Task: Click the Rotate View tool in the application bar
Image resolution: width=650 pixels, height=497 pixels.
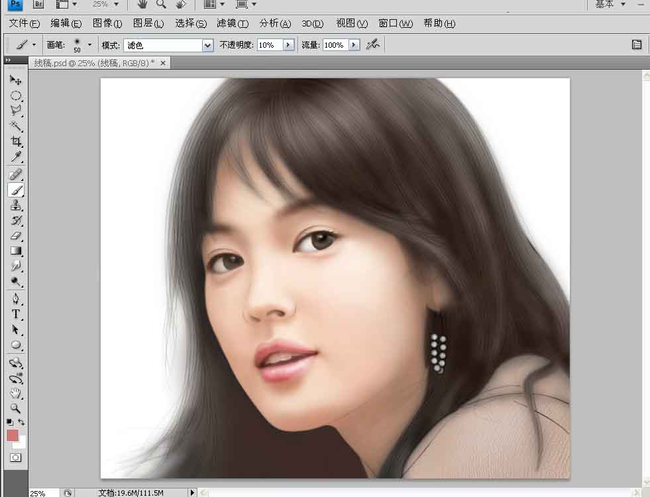Action: pyautogui.click(x=180, y=4)
